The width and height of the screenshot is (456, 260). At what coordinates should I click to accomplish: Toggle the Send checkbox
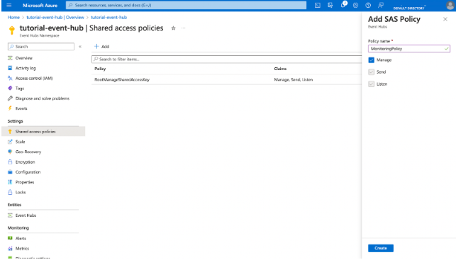pos(372,72)
